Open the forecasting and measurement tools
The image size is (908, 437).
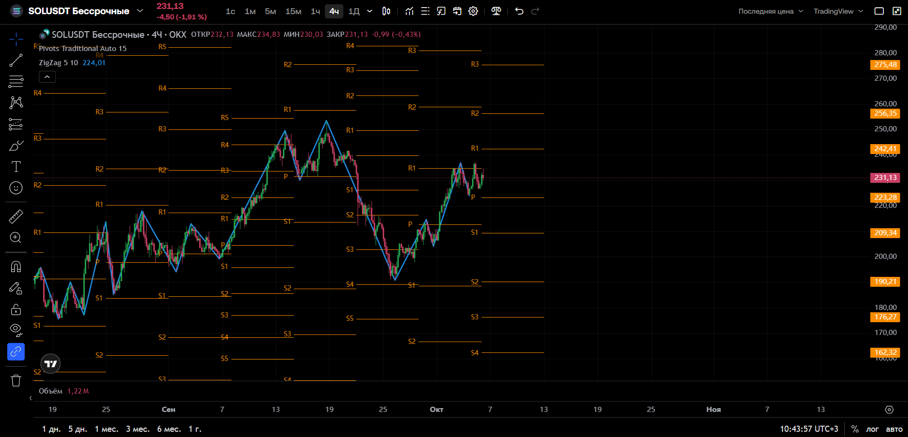(x=16, y=124)
